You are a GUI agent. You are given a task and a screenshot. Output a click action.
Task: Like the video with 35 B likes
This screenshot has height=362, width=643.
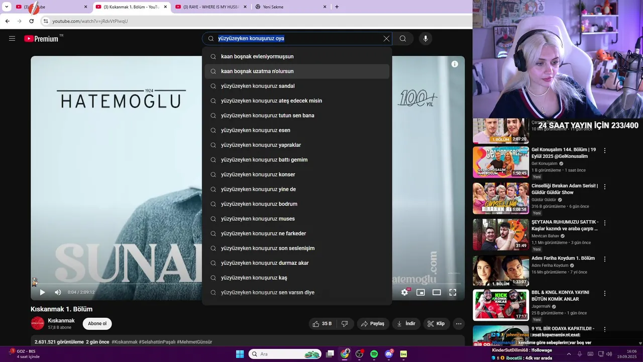[321, 324]
